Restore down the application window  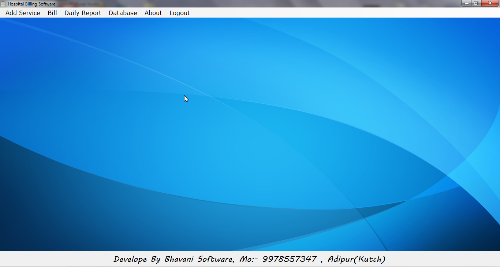click(x=476, y=3)
